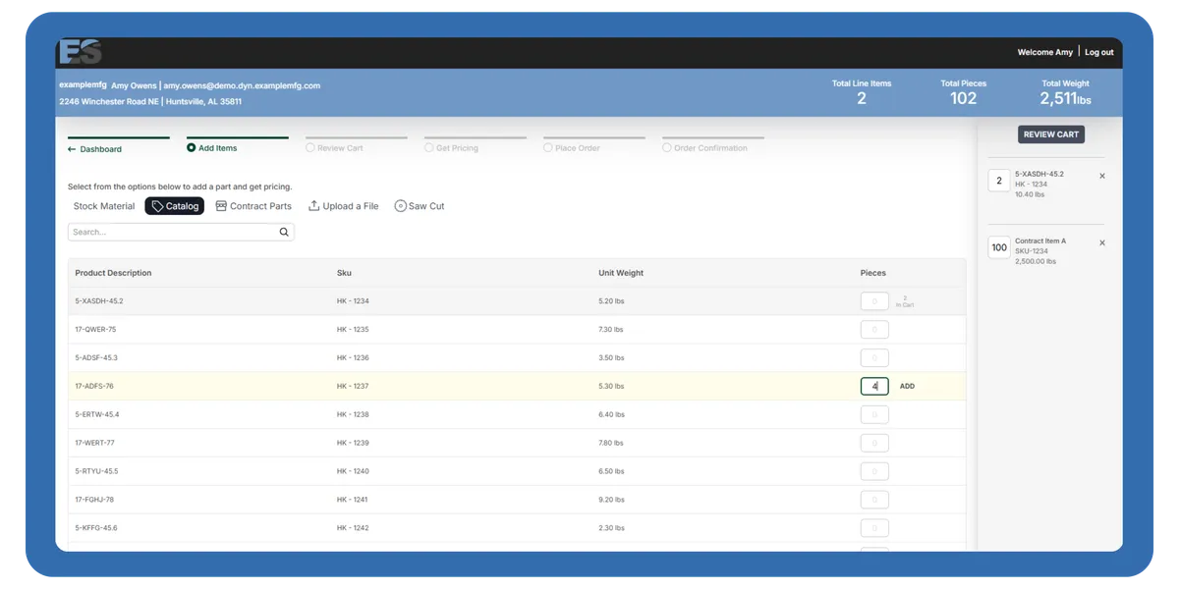Click the search magnifier icon
Image resolution: width=1179 pixels, height=589 pixels.
tap(284, 233)
